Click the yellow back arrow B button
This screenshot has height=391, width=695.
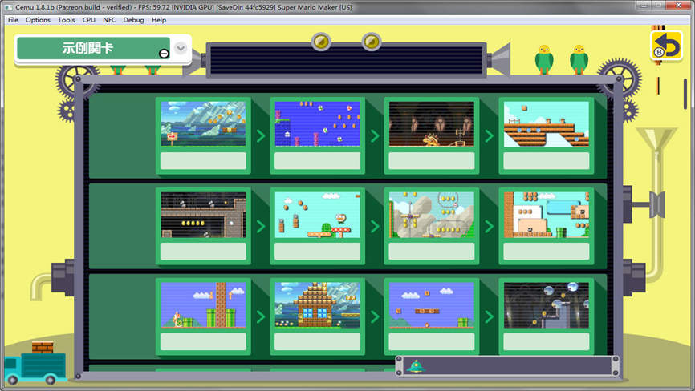click(x=666, y=45)
